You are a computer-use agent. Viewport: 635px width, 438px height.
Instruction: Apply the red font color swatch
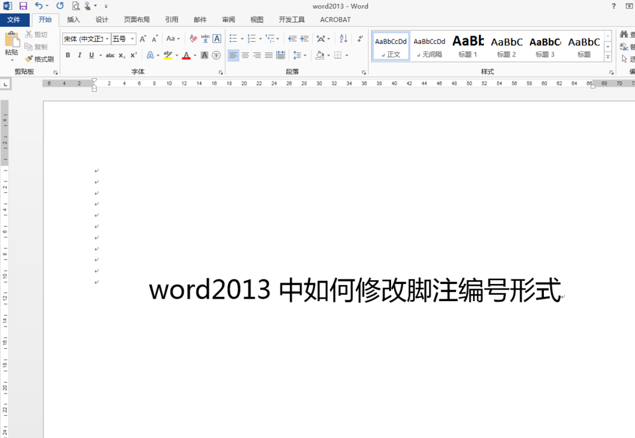click(186, 55)
